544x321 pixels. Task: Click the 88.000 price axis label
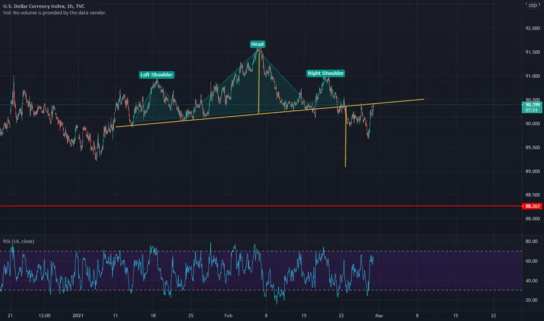coord(532,219)
